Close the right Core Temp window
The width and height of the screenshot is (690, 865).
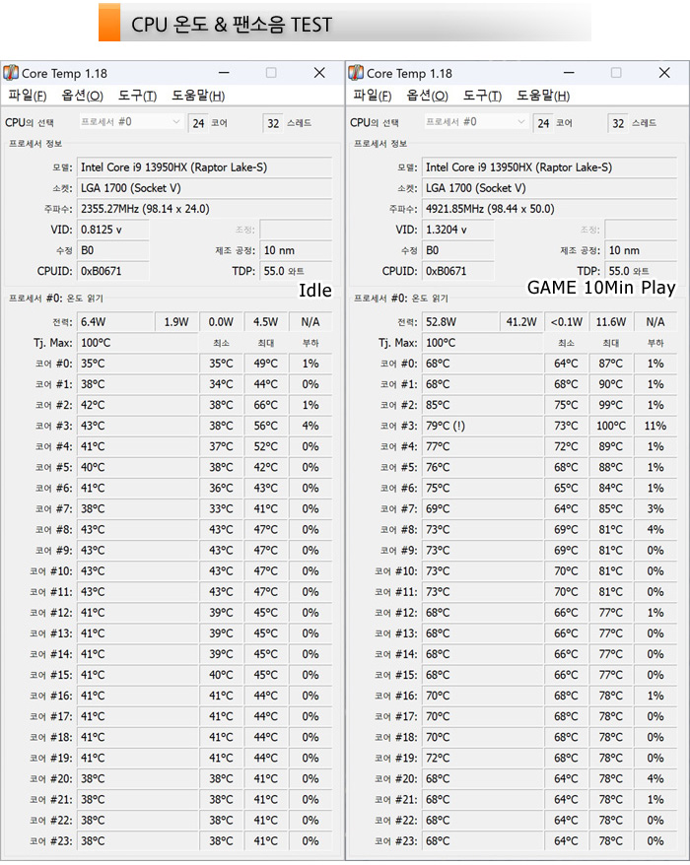(x=664, y=73)
